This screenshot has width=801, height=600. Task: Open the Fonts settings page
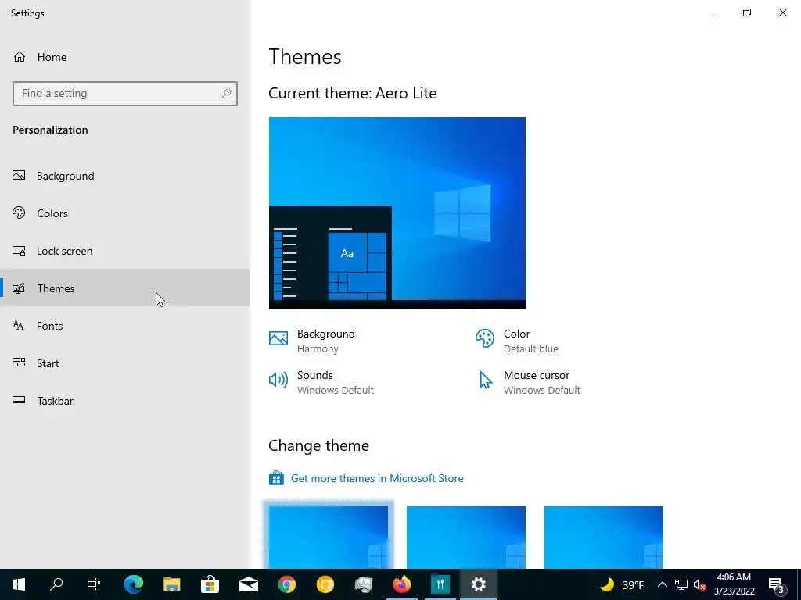tap(124, 326)
